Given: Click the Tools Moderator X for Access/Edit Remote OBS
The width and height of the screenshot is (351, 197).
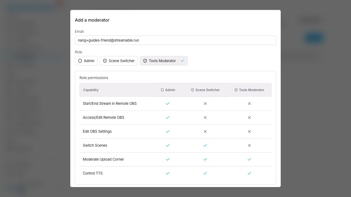Looking at the screenshot, I should click(x=249, y=118).
